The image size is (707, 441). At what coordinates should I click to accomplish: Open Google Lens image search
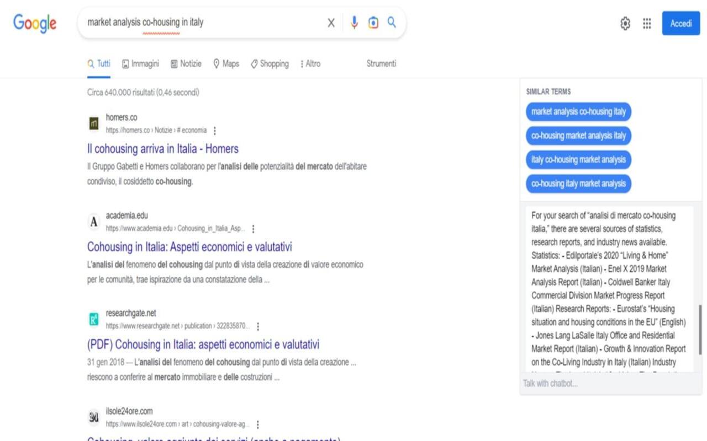point(373,23)
